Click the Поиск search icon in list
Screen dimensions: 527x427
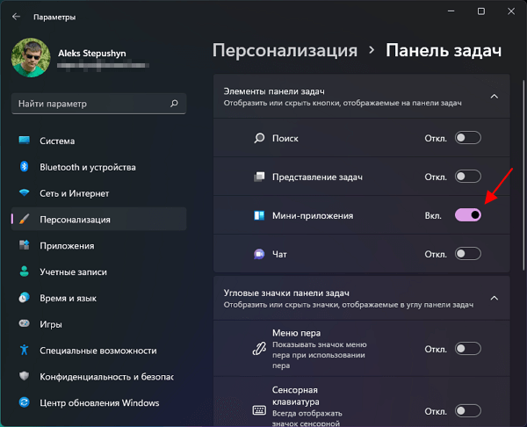point(259,138)
